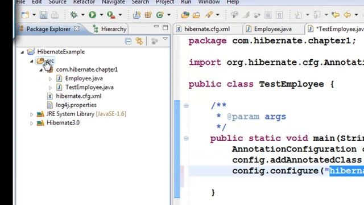364x205 pixels.
Task: Collapse the main method fold marker
Action: tap(186, 138)
